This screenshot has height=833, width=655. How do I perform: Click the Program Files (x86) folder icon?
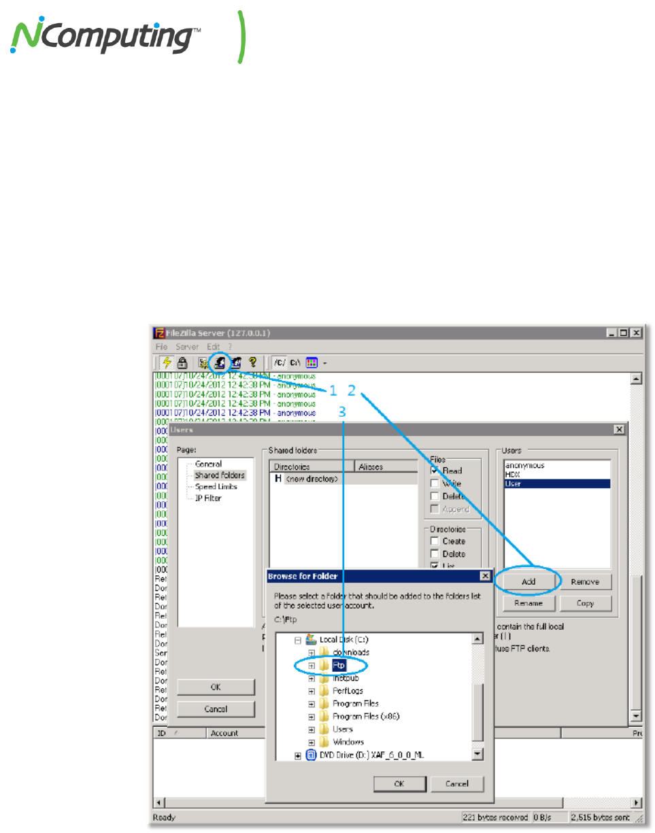click(x=324, y=717)
